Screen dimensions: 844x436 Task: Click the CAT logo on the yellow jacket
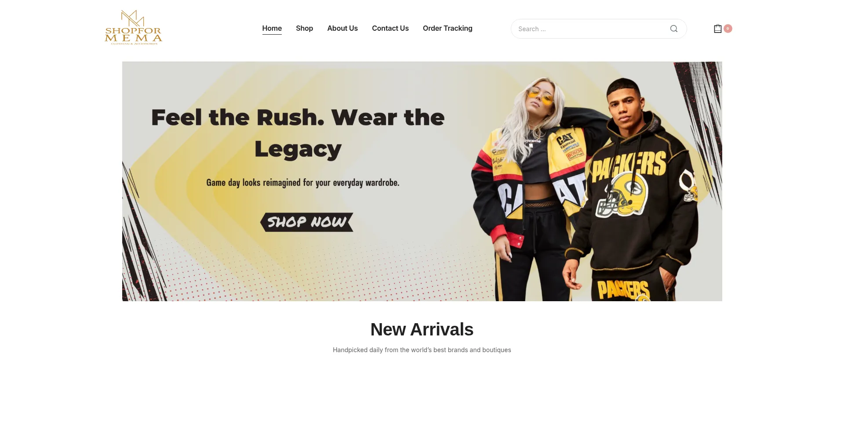point(565,140)
